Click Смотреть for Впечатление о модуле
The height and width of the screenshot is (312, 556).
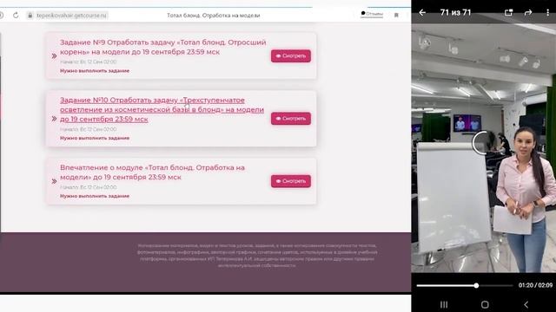291,181
